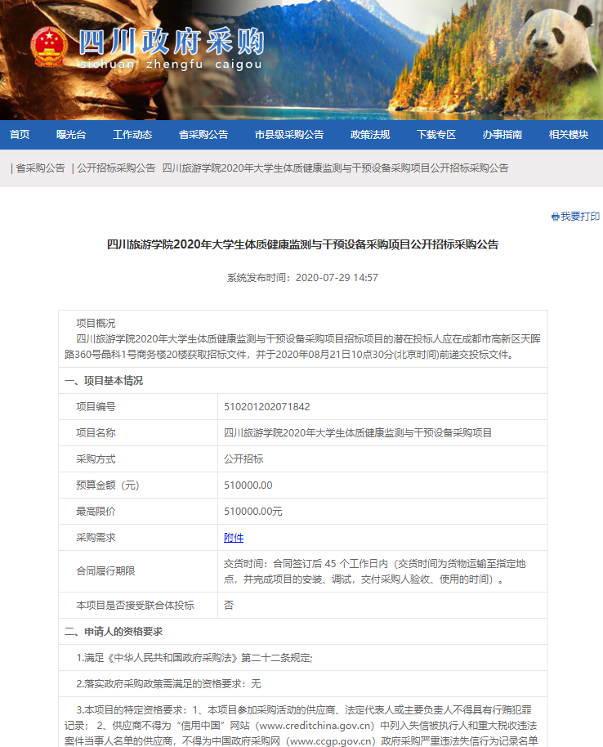This screenshot has width=603, height=747.
Task: Click requirement 2 about 落实政府采购政策
Action: (168, 684)
